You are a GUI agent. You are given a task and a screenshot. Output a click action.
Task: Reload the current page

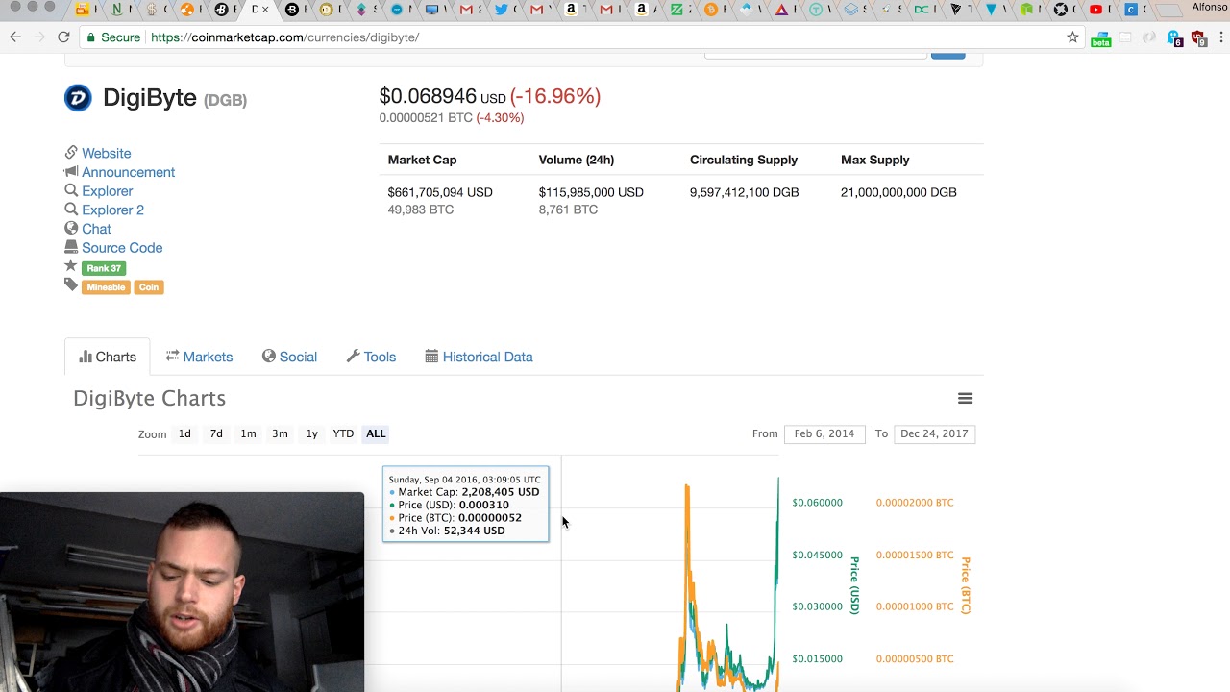point(63,37)
